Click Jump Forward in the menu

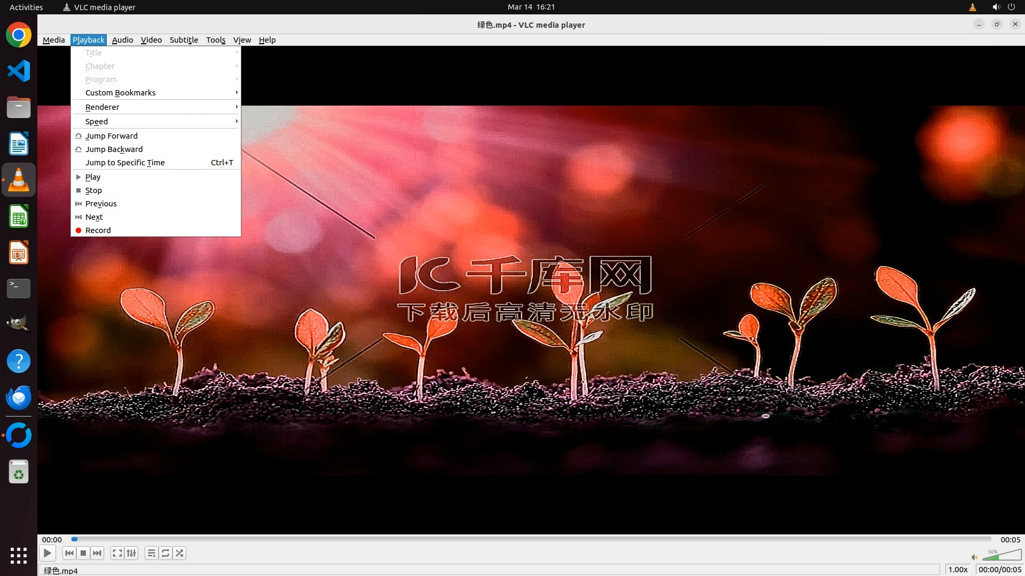click(112, 136)
